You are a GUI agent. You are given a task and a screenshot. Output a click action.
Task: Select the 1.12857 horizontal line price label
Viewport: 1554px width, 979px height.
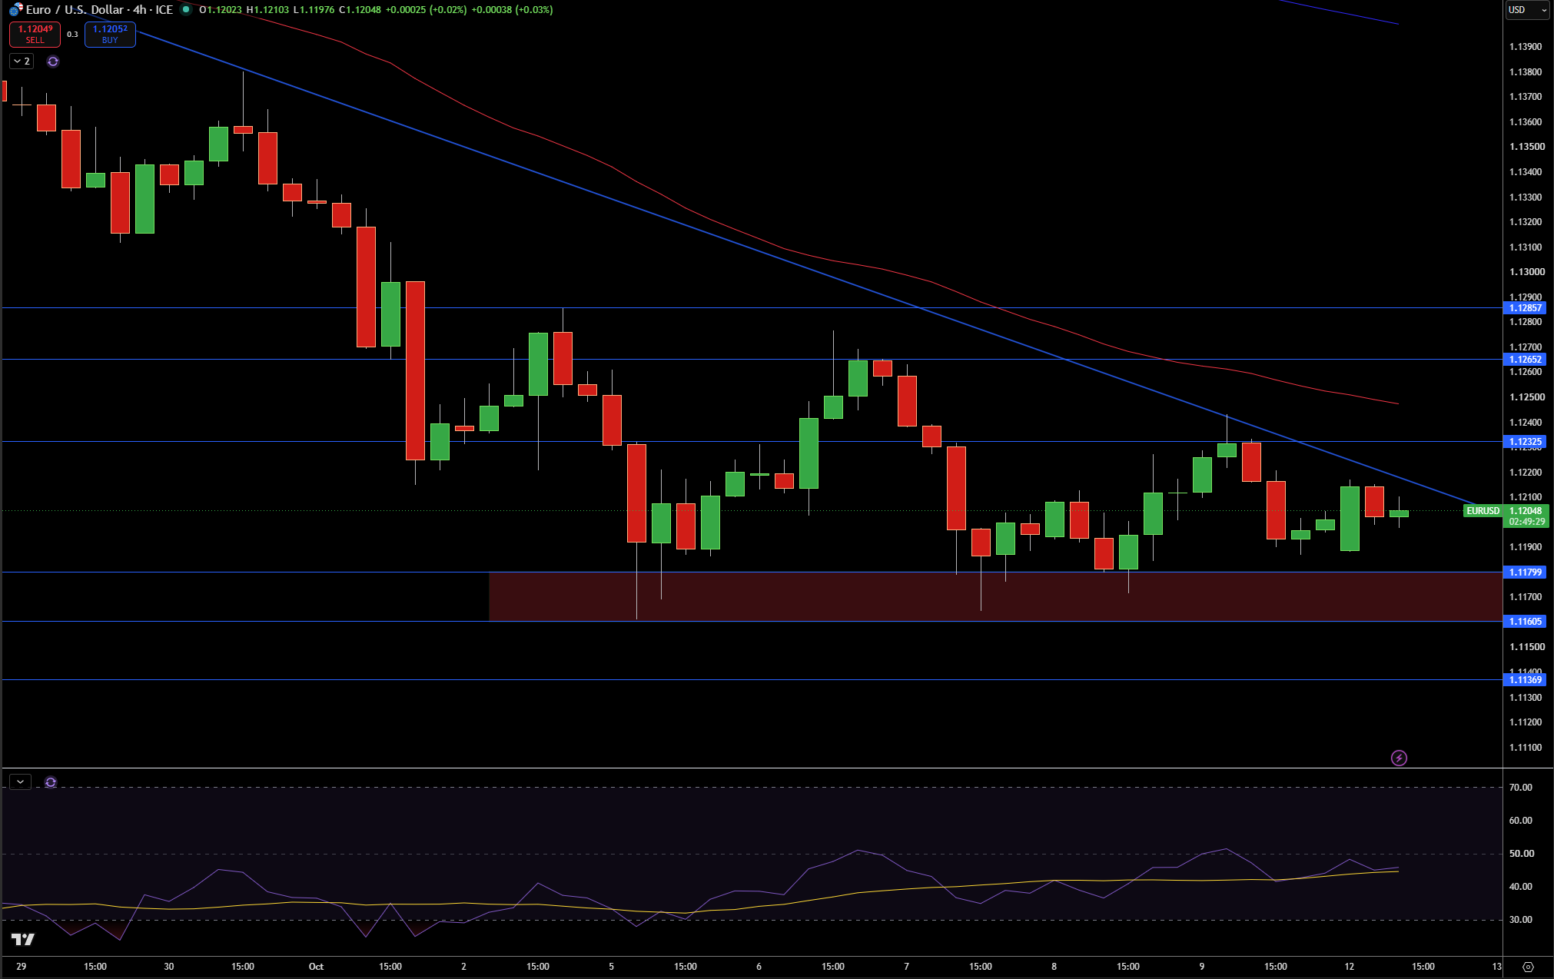click(1525, 308)
